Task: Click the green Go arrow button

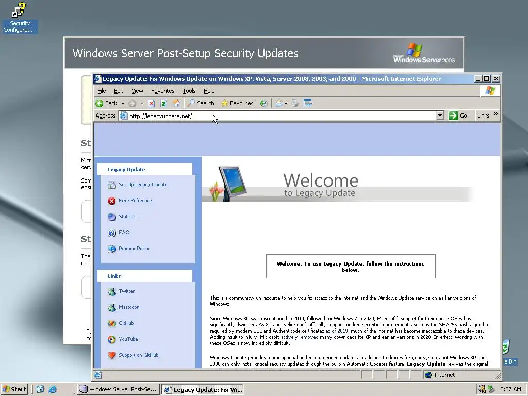Action: [453, 115]
